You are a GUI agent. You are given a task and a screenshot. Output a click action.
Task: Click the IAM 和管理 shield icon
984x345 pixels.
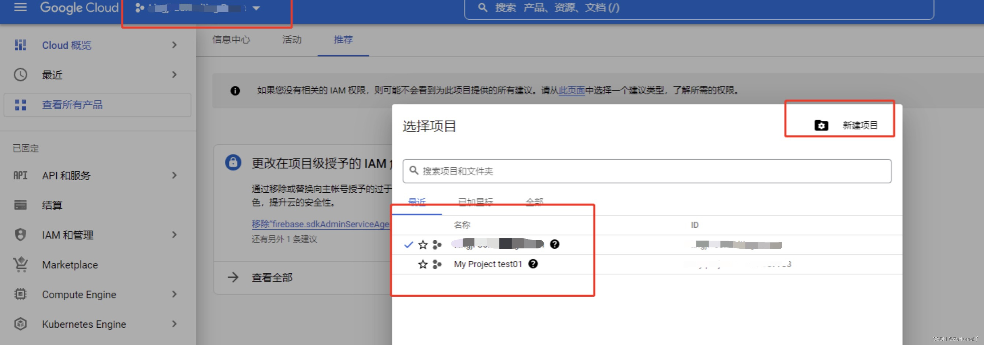point(20,235)
